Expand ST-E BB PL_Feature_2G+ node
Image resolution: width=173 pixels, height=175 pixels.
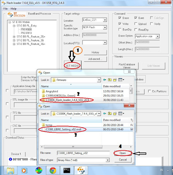[14, 37]
